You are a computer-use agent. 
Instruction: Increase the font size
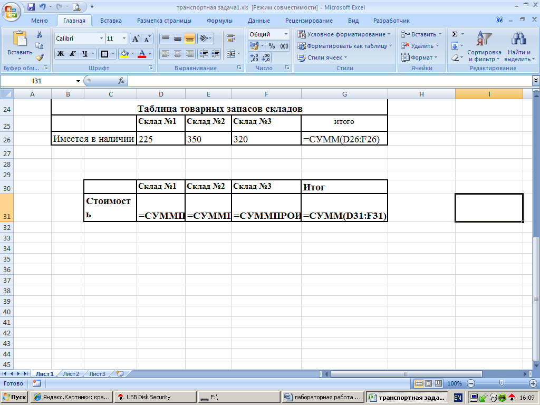point(136,38)
